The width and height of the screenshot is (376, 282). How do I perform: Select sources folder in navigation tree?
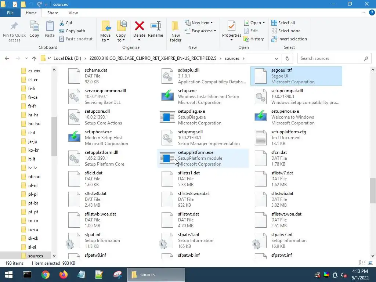click(x=36, y=256)
